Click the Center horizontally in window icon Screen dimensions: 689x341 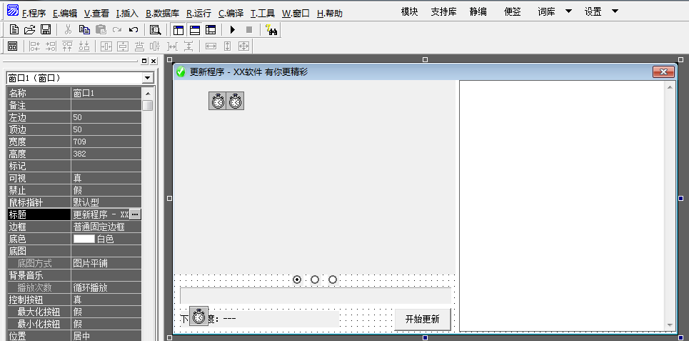[x=106, y=46]
